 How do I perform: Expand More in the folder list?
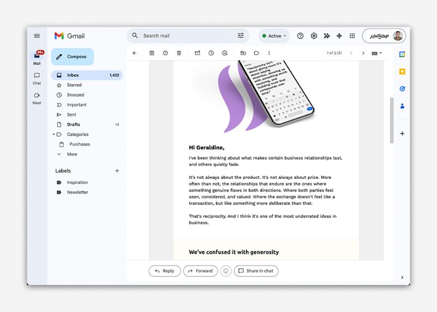click(x=72, y=154)
